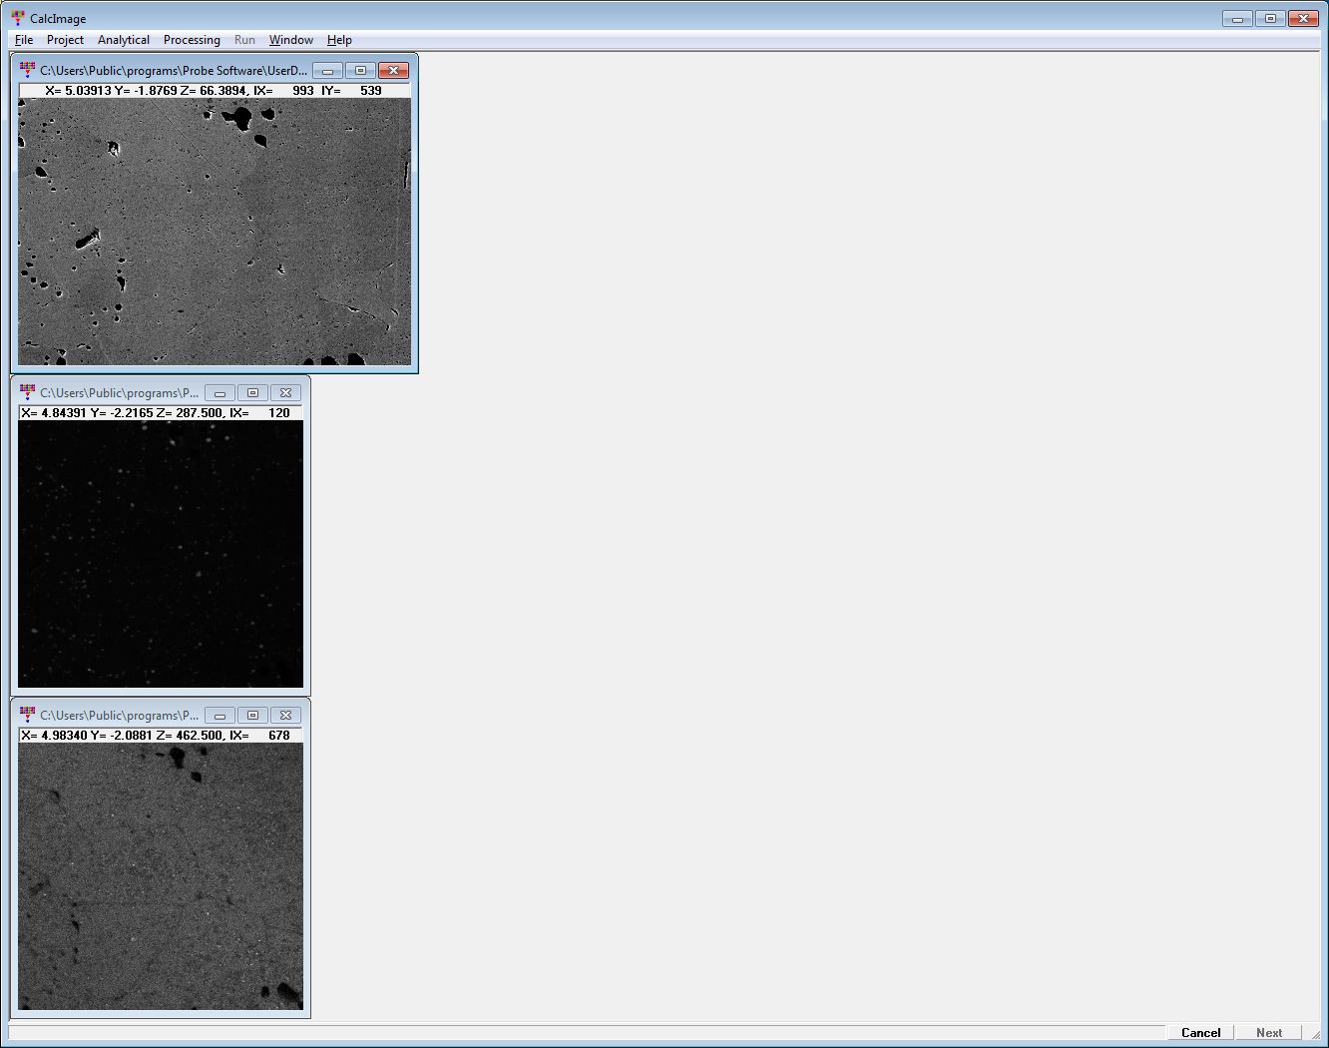
Task: Click the Next button at bottom right
Action: pos(1268,1033)
